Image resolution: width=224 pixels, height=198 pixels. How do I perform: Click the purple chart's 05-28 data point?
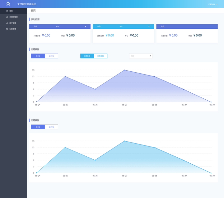coord(154,77)
